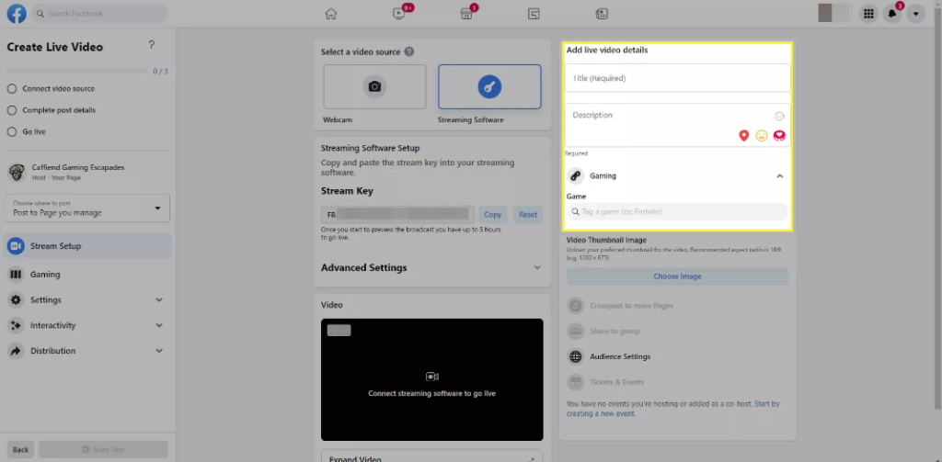Click the pink fundraiser icon in Description

(780, 136)
